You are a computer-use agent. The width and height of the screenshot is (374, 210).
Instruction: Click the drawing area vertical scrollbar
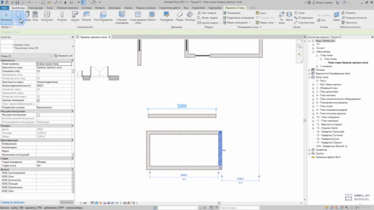pos(304,120)
